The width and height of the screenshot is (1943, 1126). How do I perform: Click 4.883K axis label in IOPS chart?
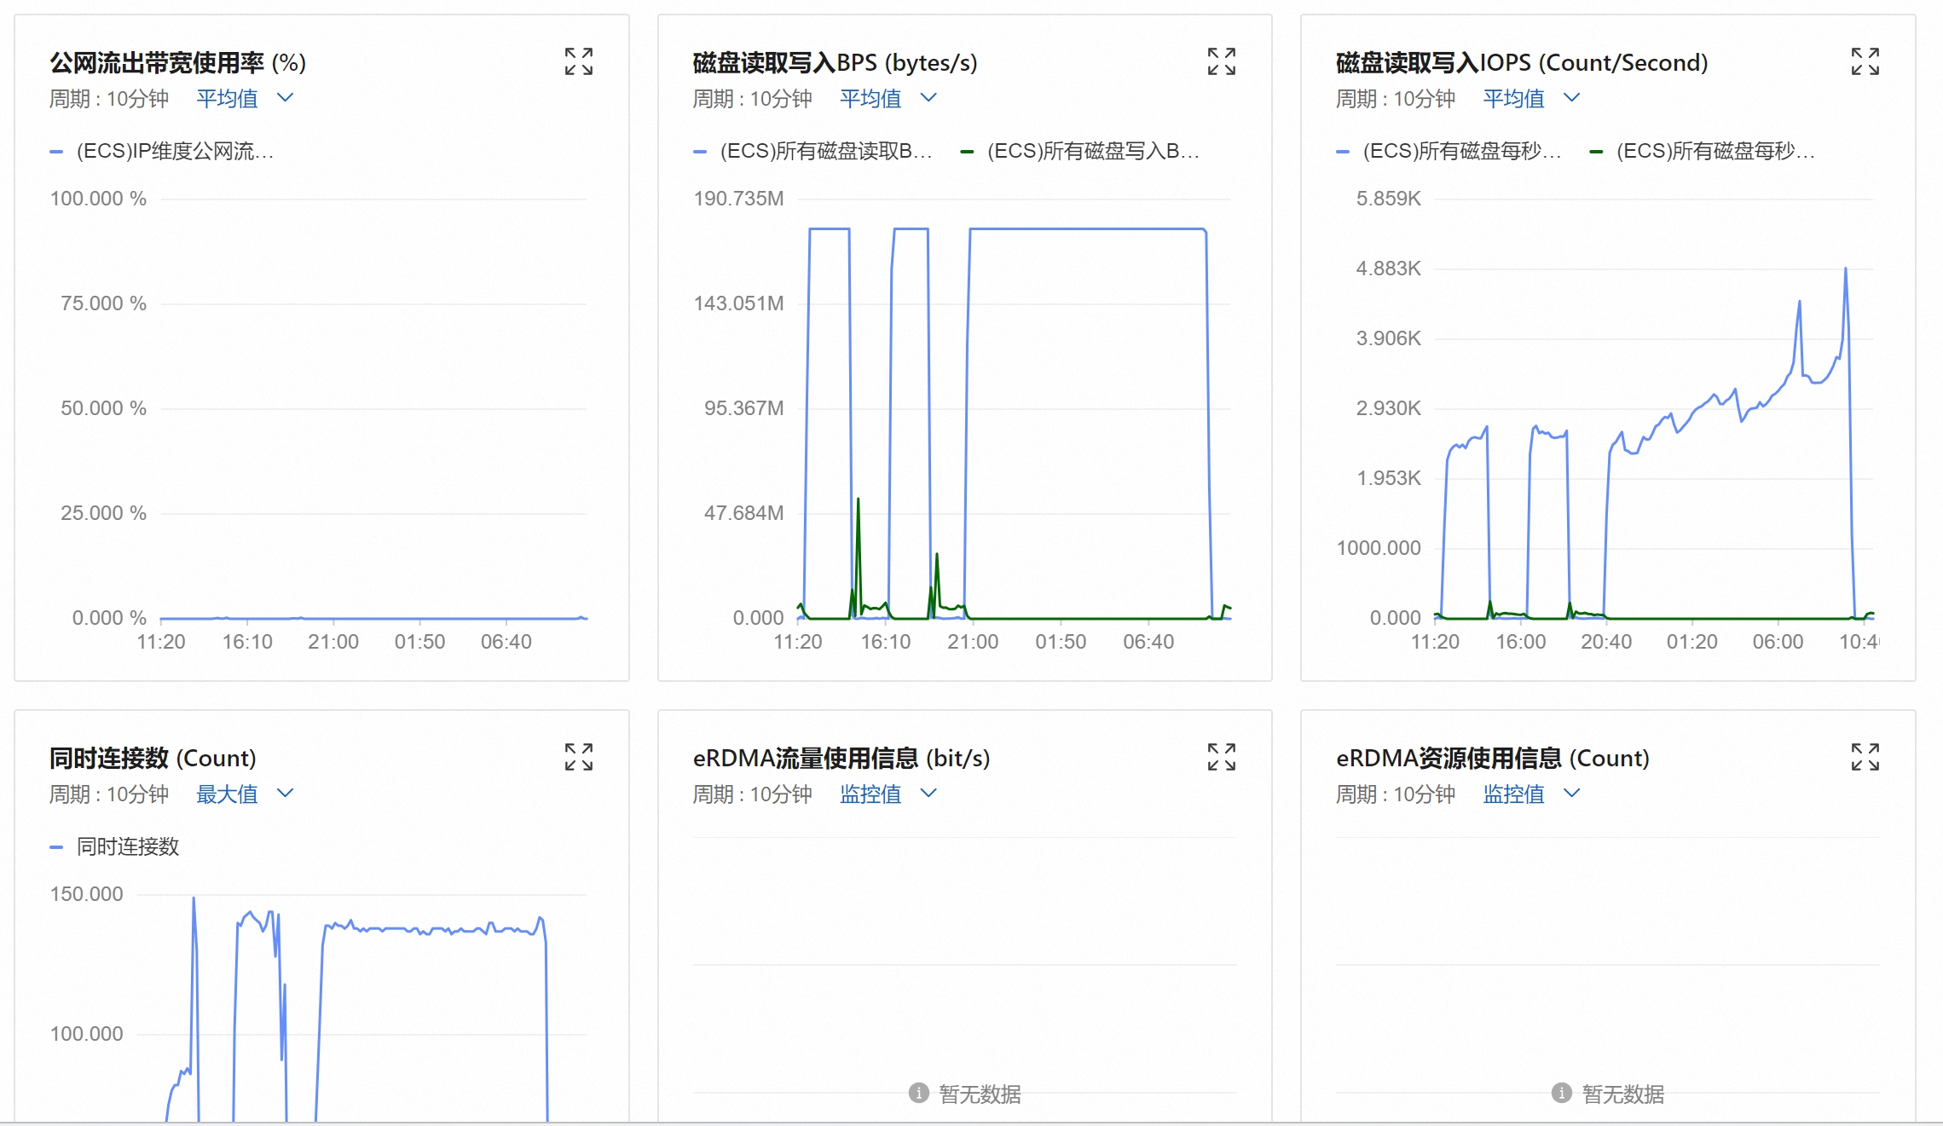coord(1388,269)
